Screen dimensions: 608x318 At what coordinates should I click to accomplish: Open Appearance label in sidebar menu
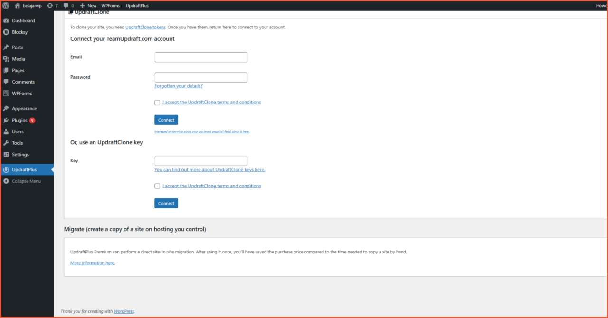(25, 109)
